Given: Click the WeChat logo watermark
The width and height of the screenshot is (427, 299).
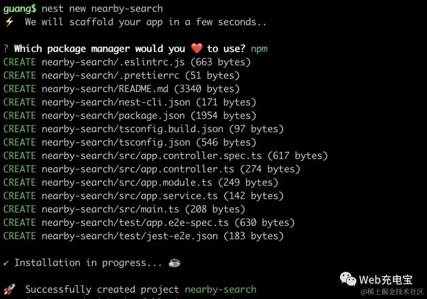Looking at the screenshot, I should (348, 279).
